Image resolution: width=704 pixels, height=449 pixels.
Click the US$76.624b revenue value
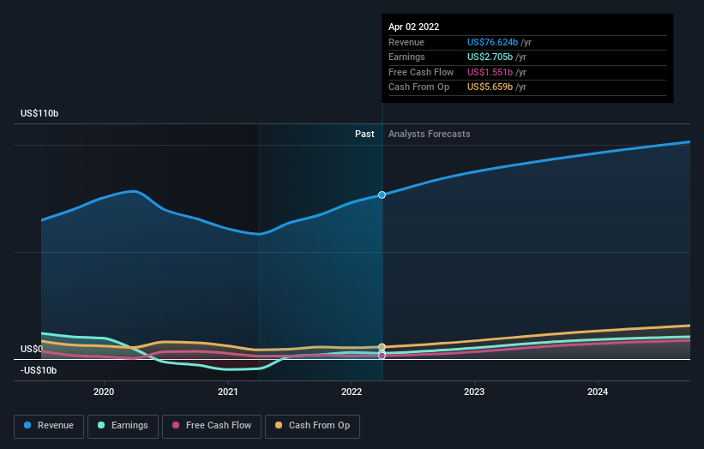(x=492, y=42)
